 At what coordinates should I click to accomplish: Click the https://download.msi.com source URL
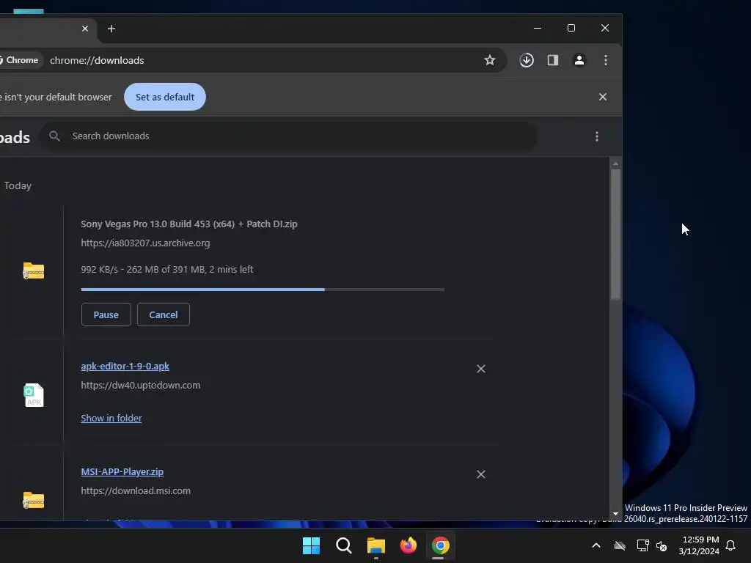click(136, 490)
